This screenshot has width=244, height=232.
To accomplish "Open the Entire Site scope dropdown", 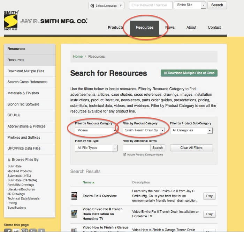I will [x=191, y=5].
